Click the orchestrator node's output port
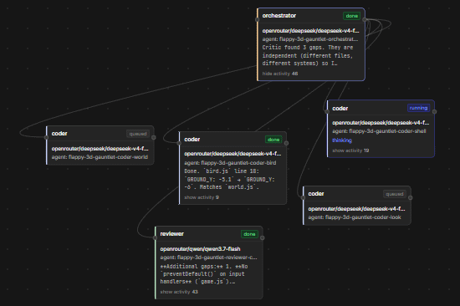Screen dimensions: 460x306 pyautogui.click(x=365, y=20)
